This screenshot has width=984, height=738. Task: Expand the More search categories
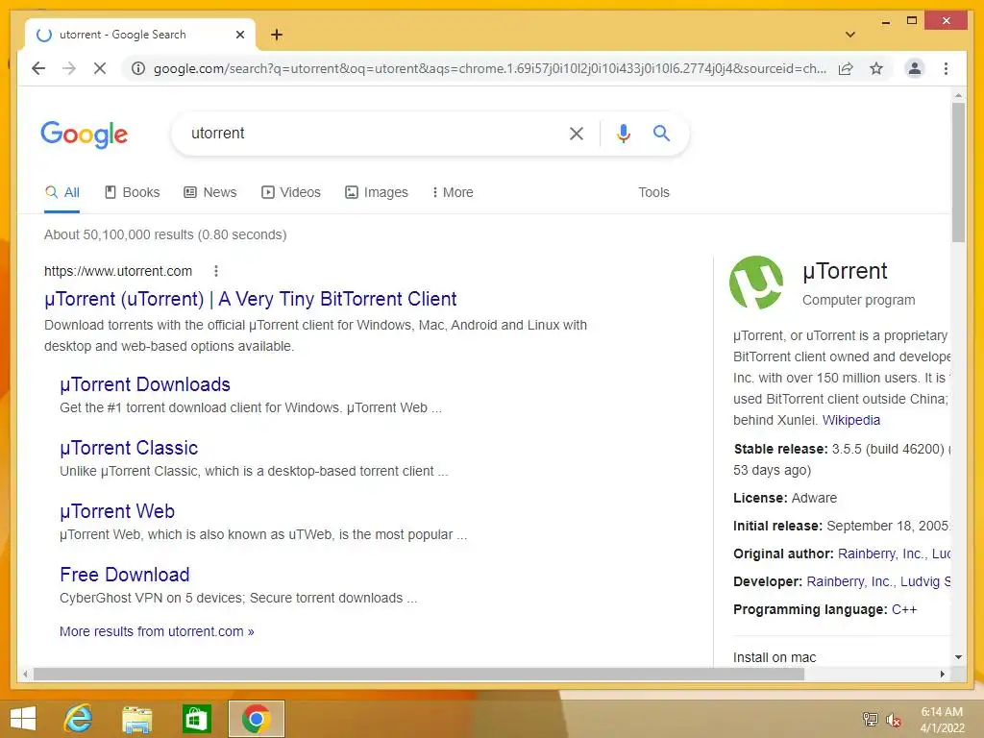click(453, 192)
